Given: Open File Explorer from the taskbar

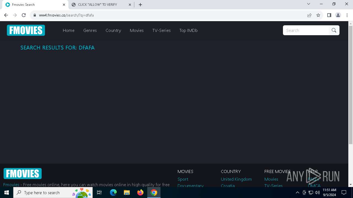Looking at the screenshot, I should click(127, 193).
